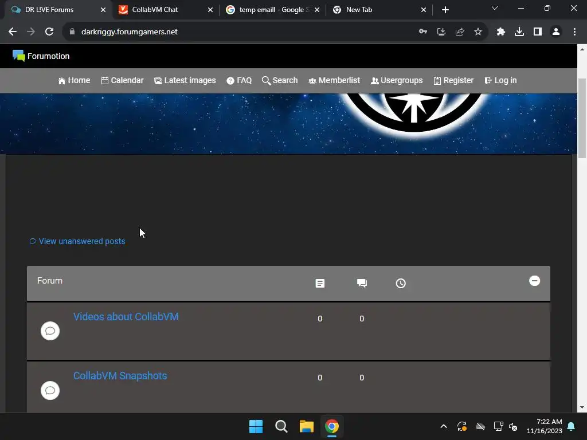Viewport: 587px width, 440px height.
Task: Open the Windows Start menu
Action: 256,426
